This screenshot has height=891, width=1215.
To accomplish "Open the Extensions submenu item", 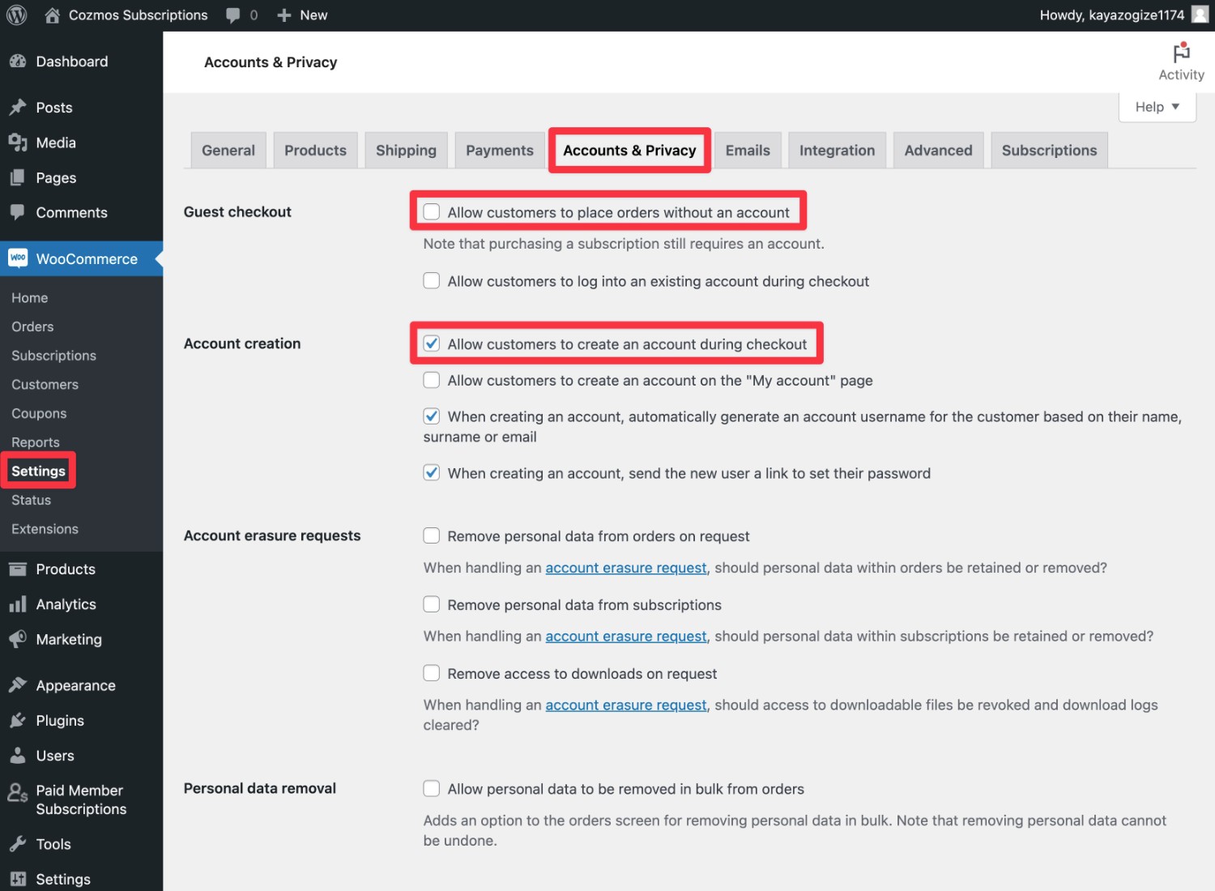I will coord(45,529).
